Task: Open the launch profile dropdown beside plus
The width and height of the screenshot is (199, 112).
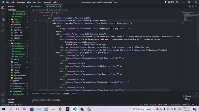Action: point(192,93)
